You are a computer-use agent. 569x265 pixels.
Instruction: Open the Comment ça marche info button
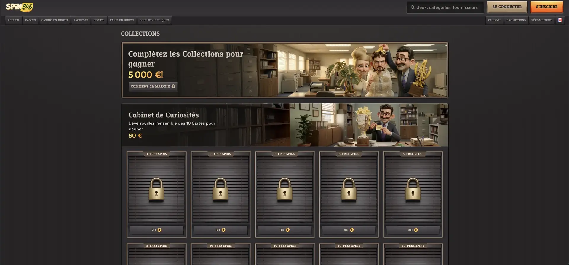(153, 86)
